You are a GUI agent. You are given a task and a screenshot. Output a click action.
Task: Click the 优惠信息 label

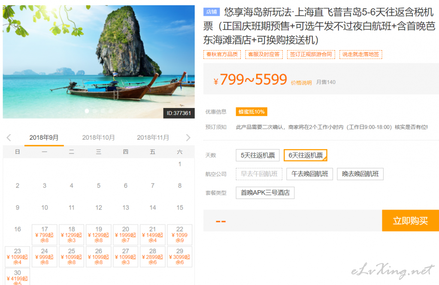click(216, 112)
